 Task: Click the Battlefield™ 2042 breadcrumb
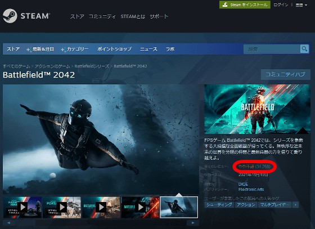[x=130, y=66]
